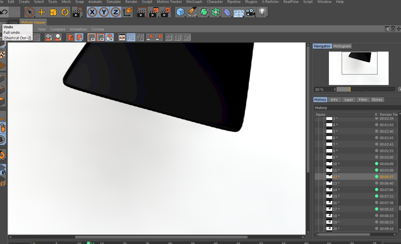Select the Scale tool icon
The height and width of the screenshot is (244, 401).
coord(53,12)
